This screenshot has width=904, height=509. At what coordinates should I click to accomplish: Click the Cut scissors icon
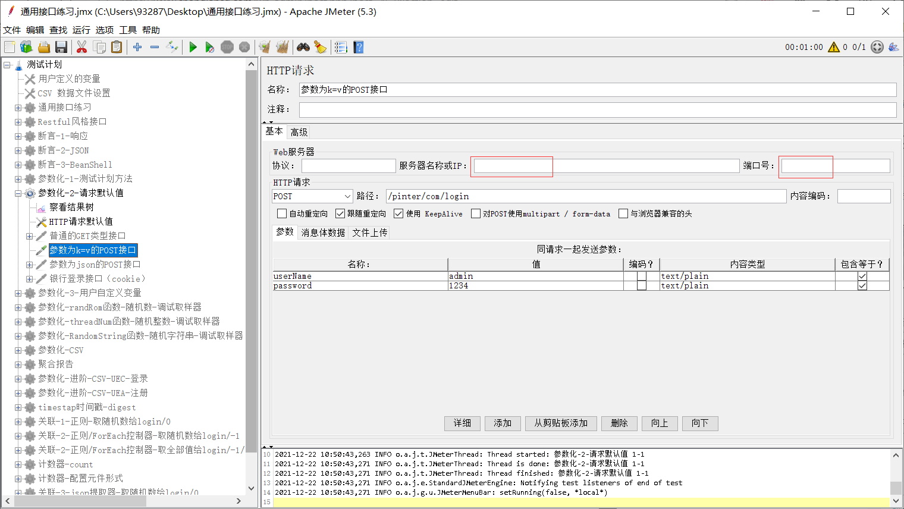pos(82,47)
